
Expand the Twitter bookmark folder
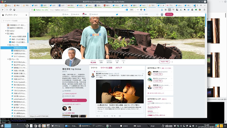(6, 31)
